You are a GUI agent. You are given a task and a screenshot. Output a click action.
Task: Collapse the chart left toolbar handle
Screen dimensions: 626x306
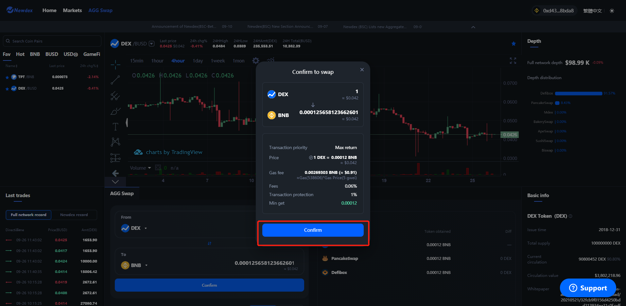[x=127, y=123]
